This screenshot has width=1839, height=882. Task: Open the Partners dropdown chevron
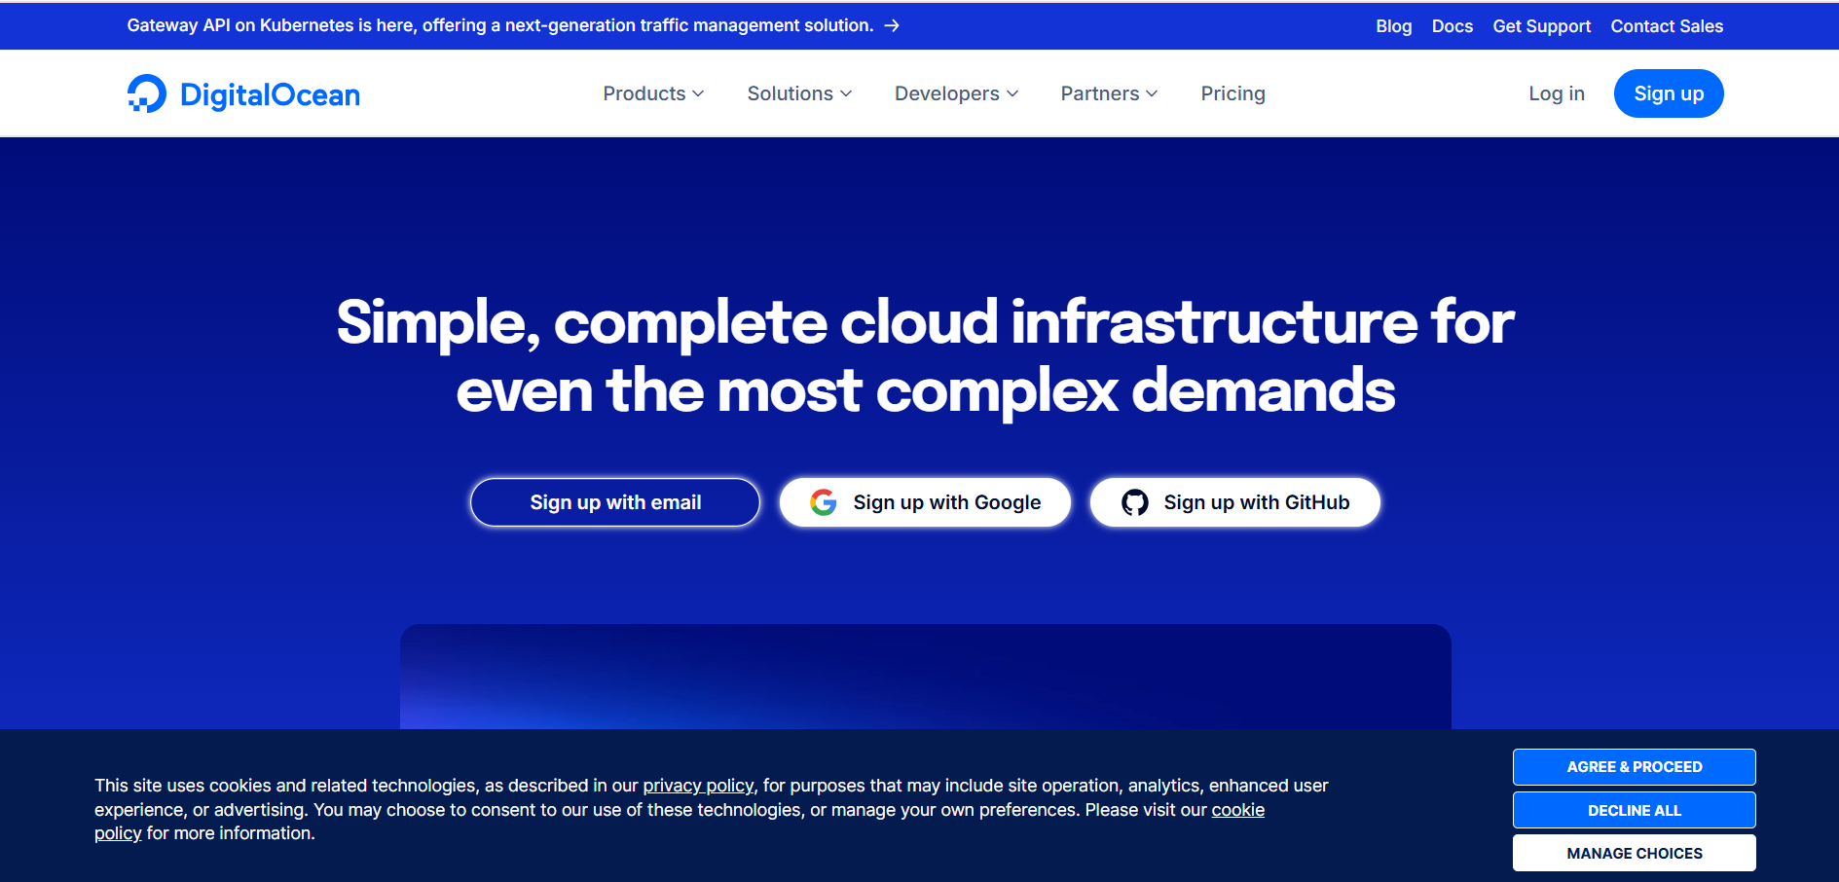coord(1152,93)
